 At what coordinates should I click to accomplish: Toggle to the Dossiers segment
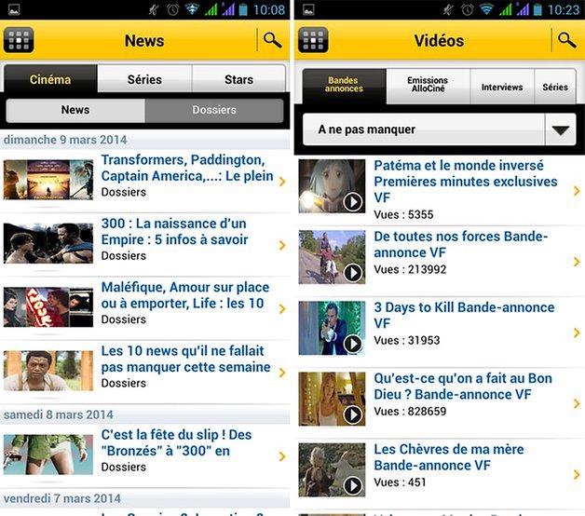214,110
